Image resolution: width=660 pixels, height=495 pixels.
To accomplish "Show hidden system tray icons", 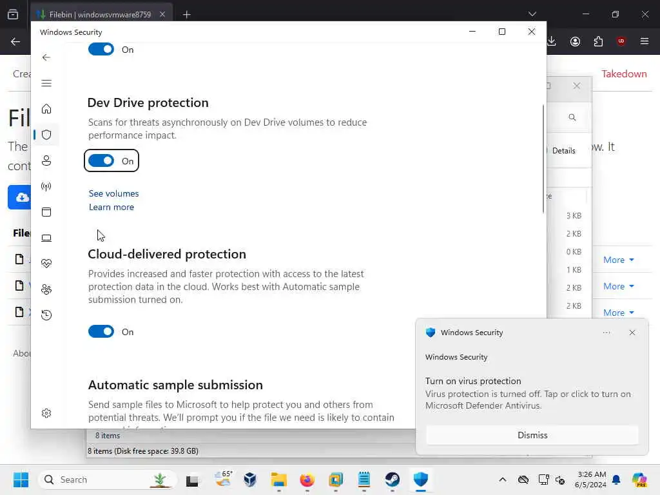I will (x=503, y=480).
